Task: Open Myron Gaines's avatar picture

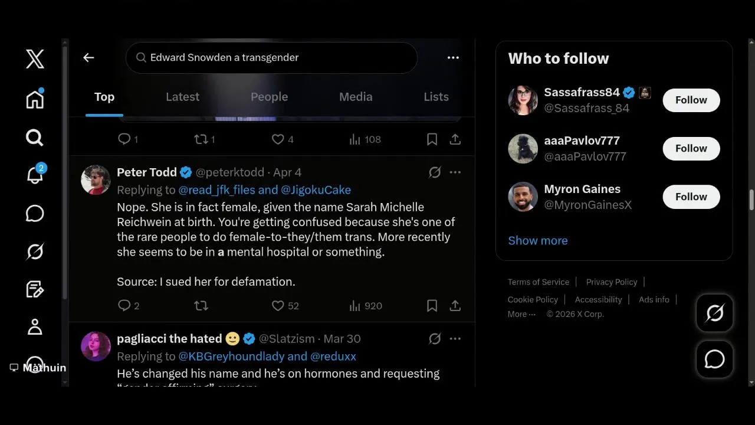Action: point(523,197)
